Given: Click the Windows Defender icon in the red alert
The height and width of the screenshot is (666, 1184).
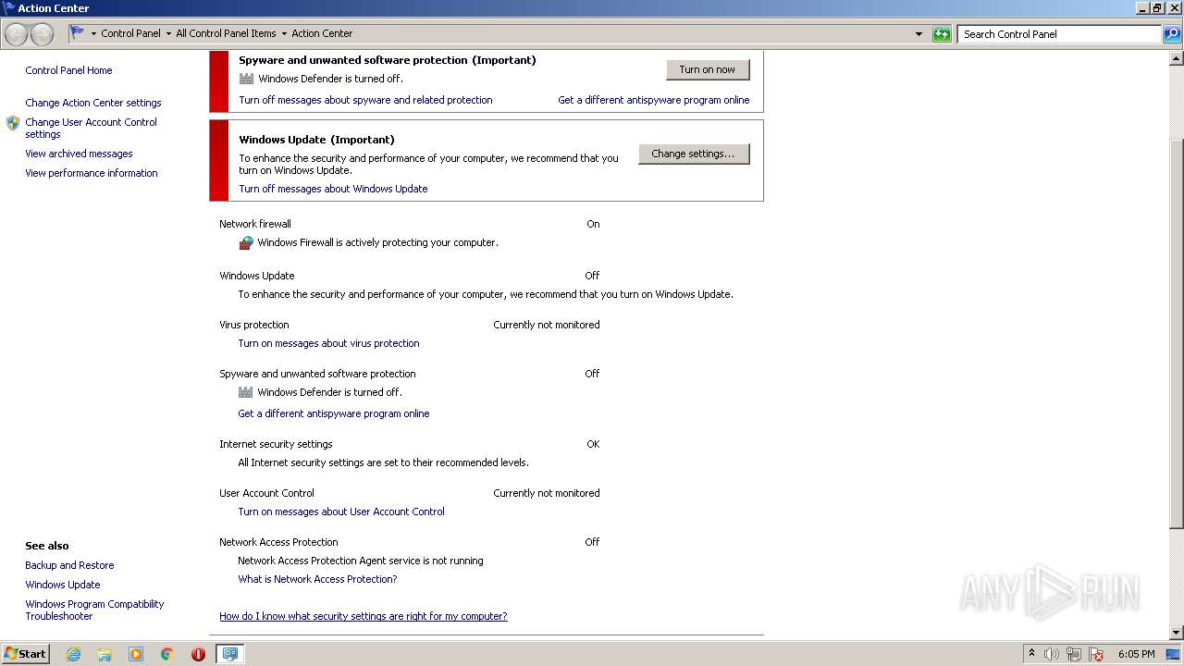Looking at the screenshot, I should click(246, 79).
